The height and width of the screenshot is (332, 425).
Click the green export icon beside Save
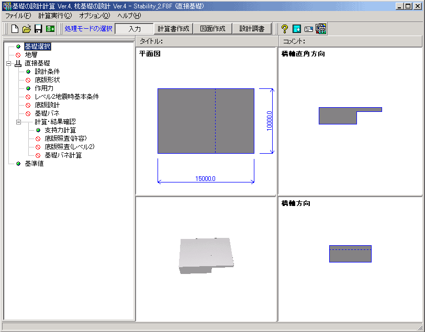tap(50, 29)
